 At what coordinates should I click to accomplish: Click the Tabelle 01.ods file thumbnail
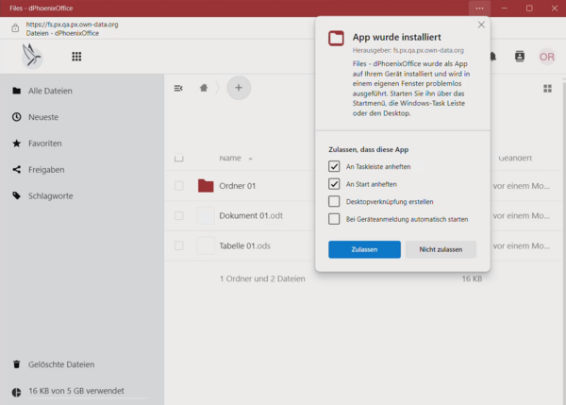(206, 245)
